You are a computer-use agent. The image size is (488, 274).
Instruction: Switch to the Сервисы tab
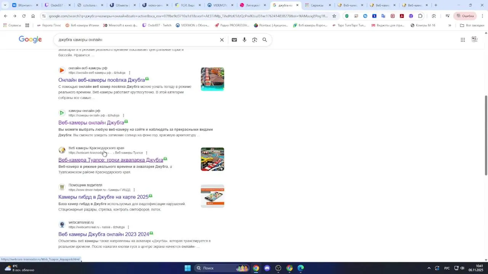317,5
